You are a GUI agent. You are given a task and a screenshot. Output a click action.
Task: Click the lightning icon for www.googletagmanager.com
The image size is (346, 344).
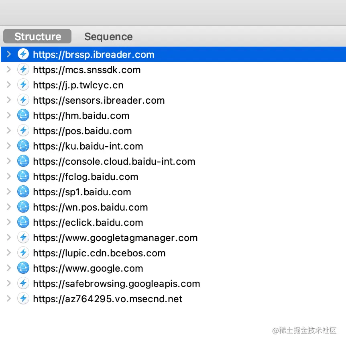pos(23,238)
